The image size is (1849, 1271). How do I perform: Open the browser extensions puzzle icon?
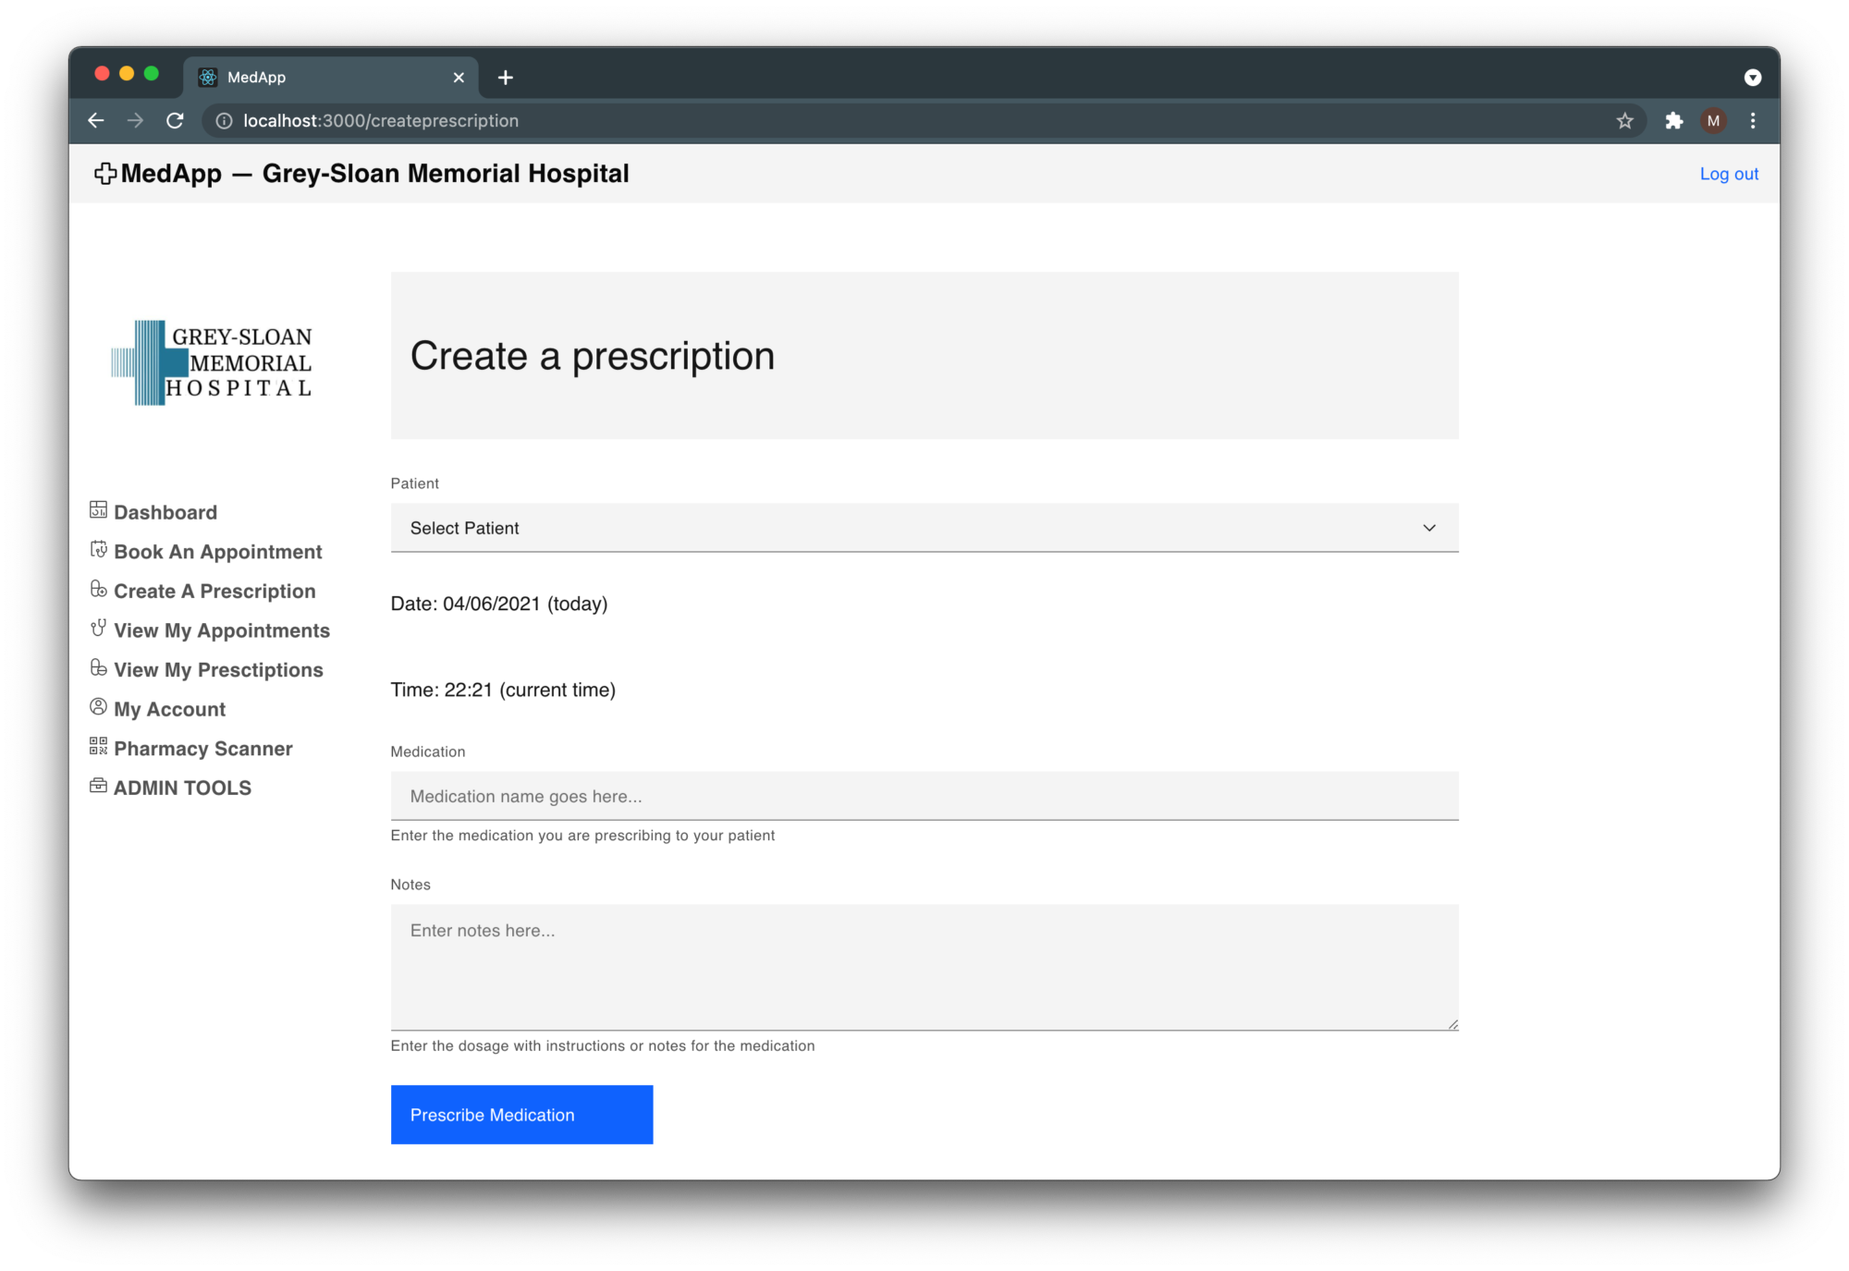1673,121
